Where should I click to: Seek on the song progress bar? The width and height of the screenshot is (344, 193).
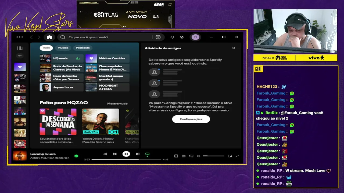[x=126, y=159]
